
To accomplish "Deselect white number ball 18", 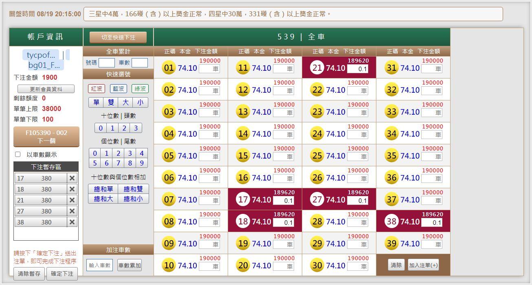I will tap(243, 222).
